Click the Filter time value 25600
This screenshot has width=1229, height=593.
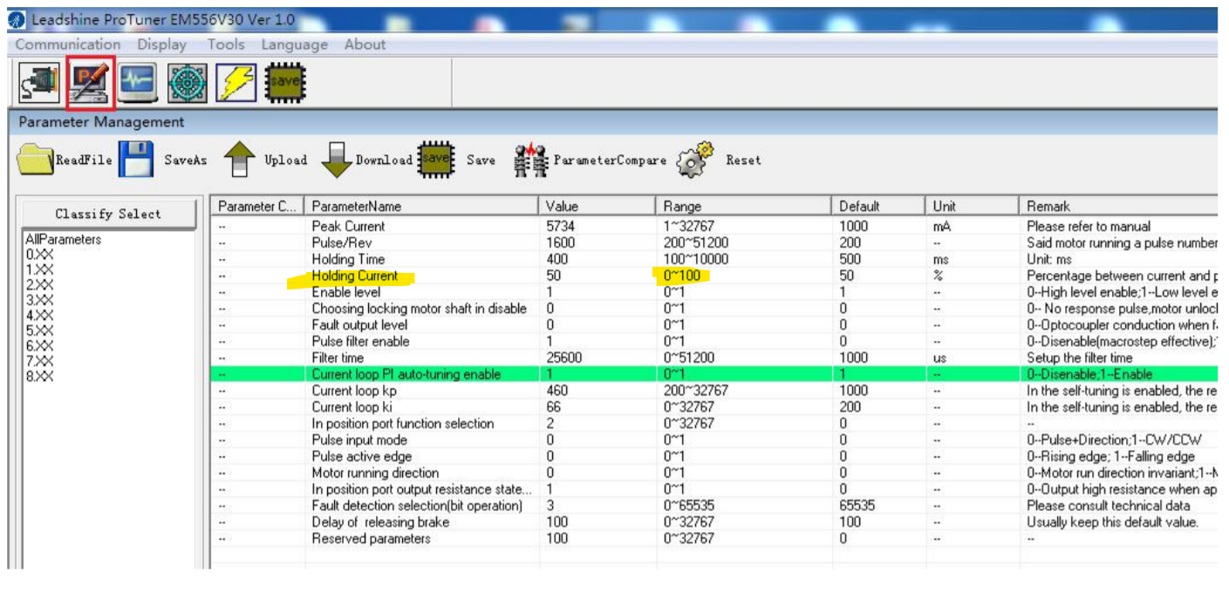pos(563,358)
